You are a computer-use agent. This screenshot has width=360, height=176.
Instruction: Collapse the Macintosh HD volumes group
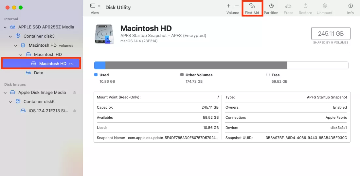(x=16, y=45)
